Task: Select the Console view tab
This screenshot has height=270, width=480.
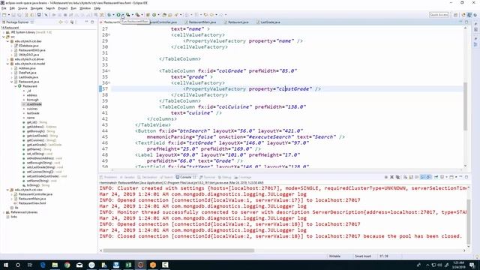Action: (185, 177)
